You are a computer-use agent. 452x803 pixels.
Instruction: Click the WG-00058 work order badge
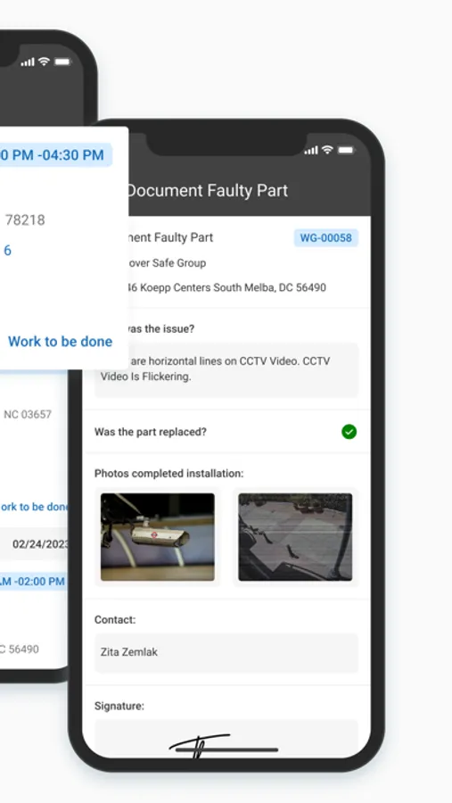(326, 237)
